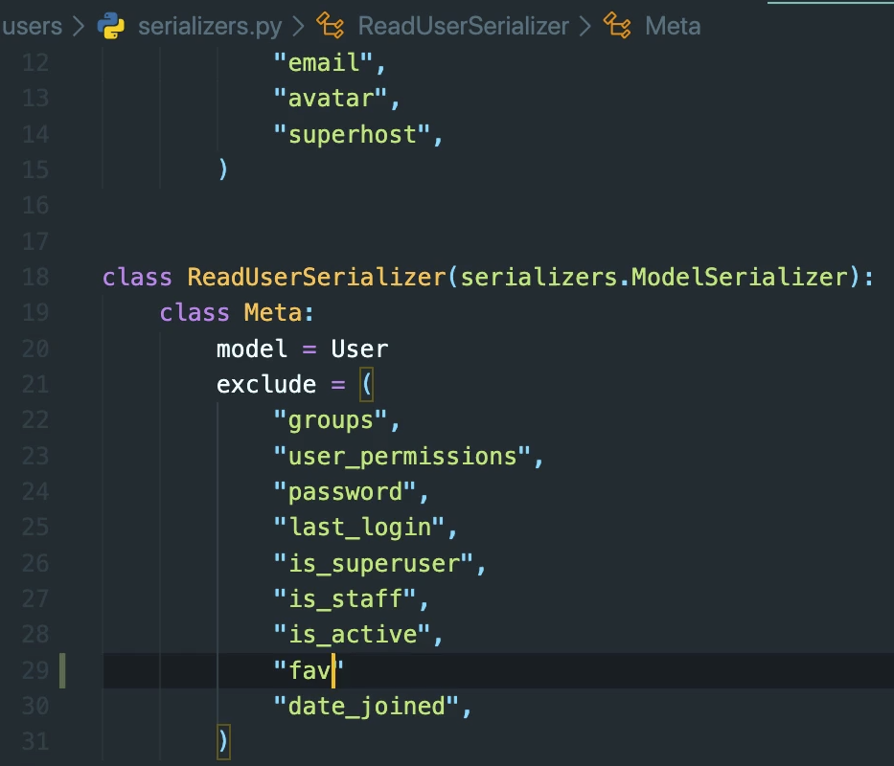Place cursor on "date_joined" string
Image resolution: width=894 pixels, height=766 pixels.
click(x=366, y=707)
